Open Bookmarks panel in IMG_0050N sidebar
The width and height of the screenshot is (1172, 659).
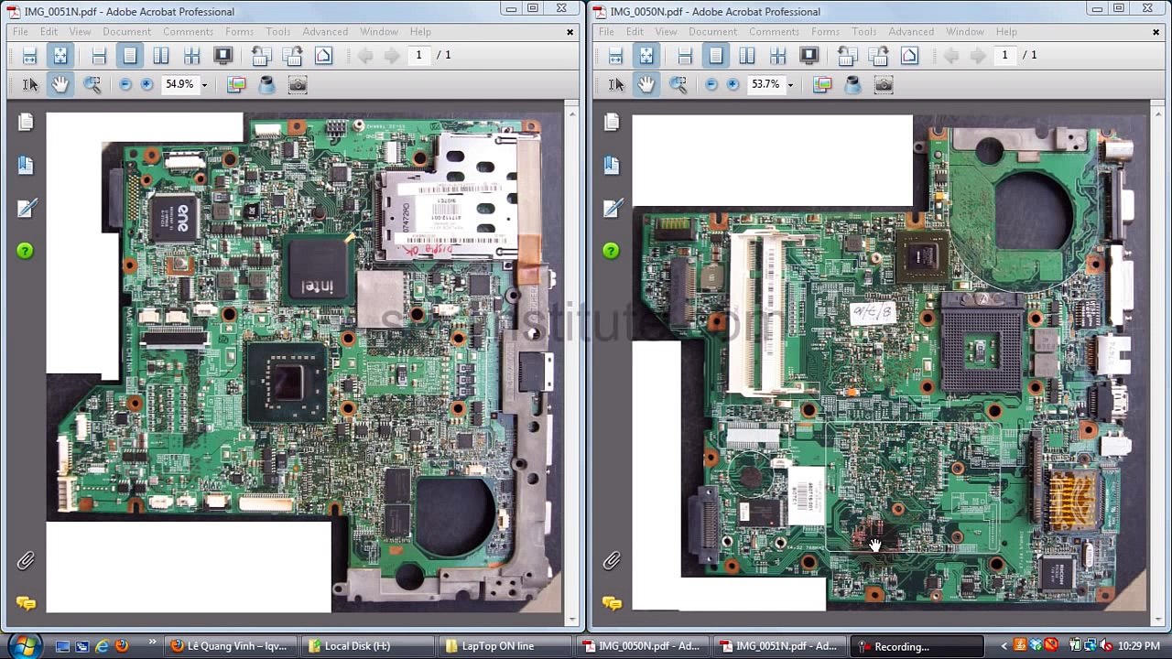click(x=612, y=166)
